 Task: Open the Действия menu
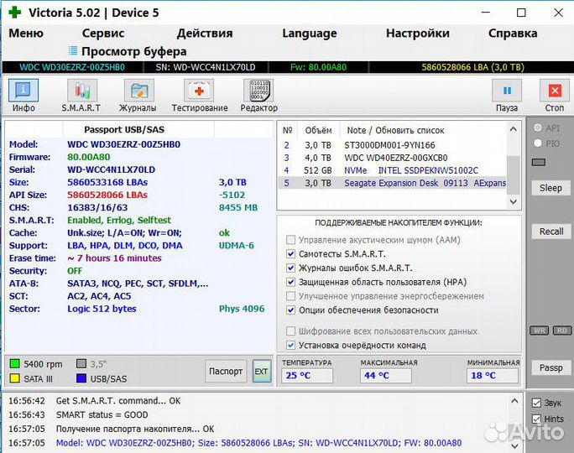coord(205,34)
